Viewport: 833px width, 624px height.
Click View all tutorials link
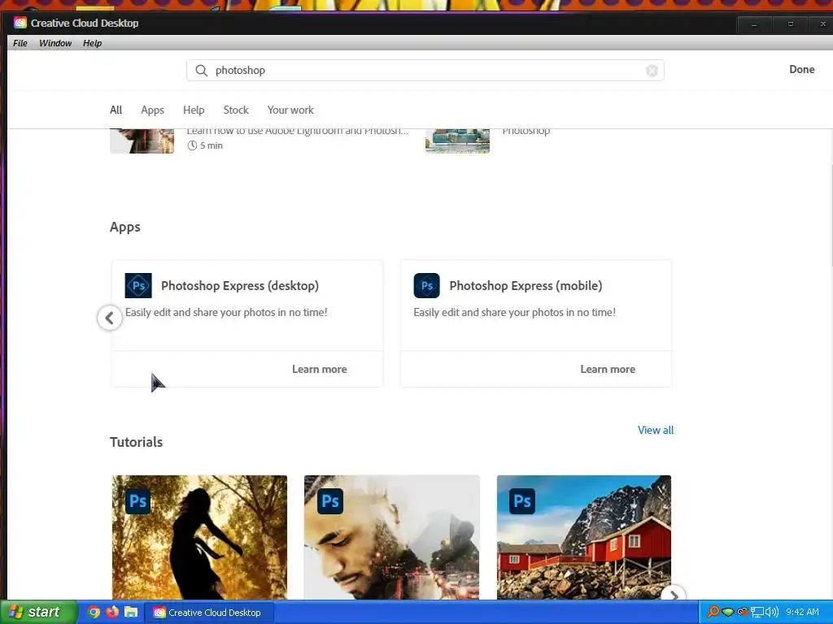click(x=656, y=431)
